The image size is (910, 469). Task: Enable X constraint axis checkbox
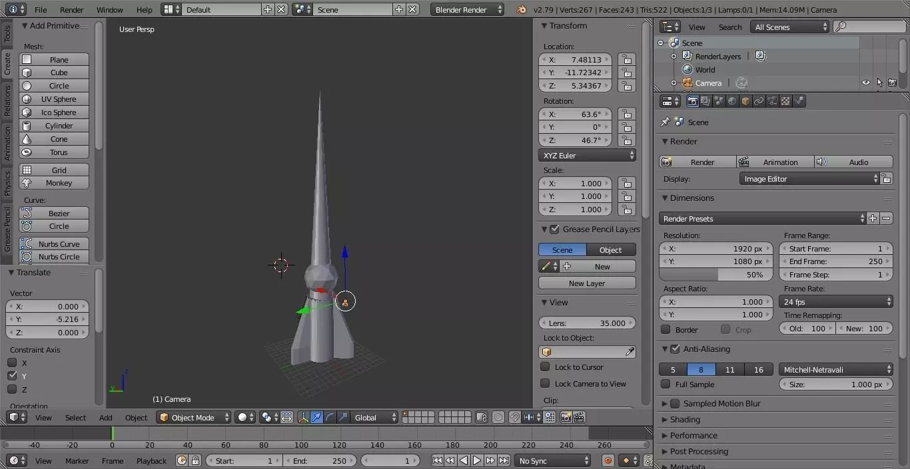click(x=12, y=363)
